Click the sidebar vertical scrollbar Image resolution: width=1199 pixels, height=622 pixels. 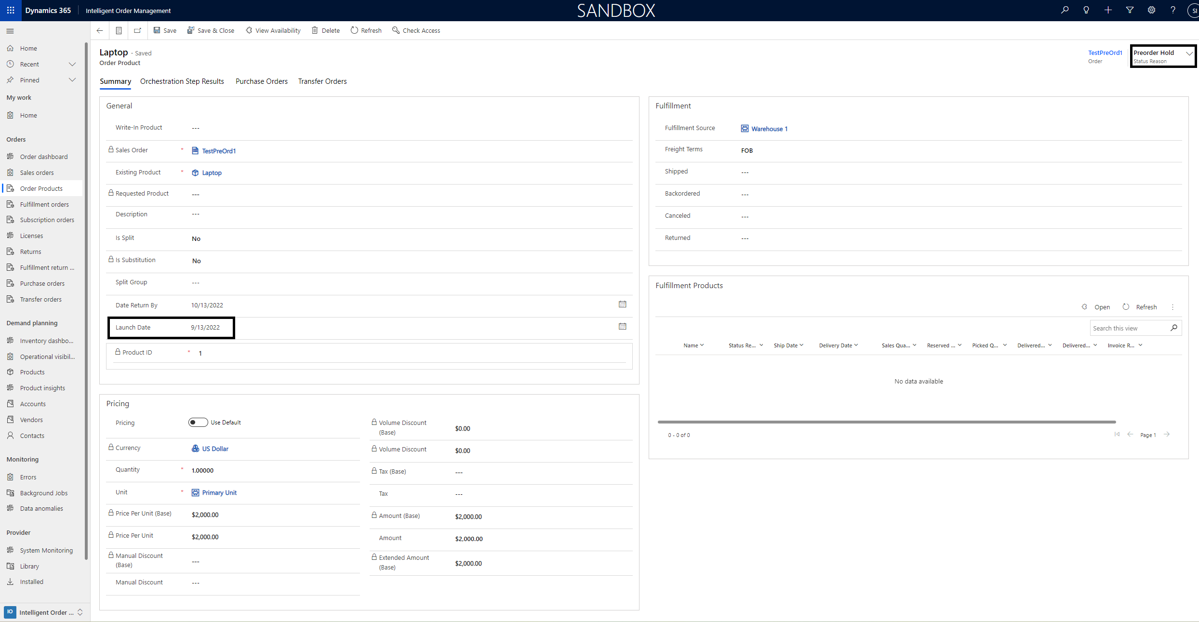(86, 301)
